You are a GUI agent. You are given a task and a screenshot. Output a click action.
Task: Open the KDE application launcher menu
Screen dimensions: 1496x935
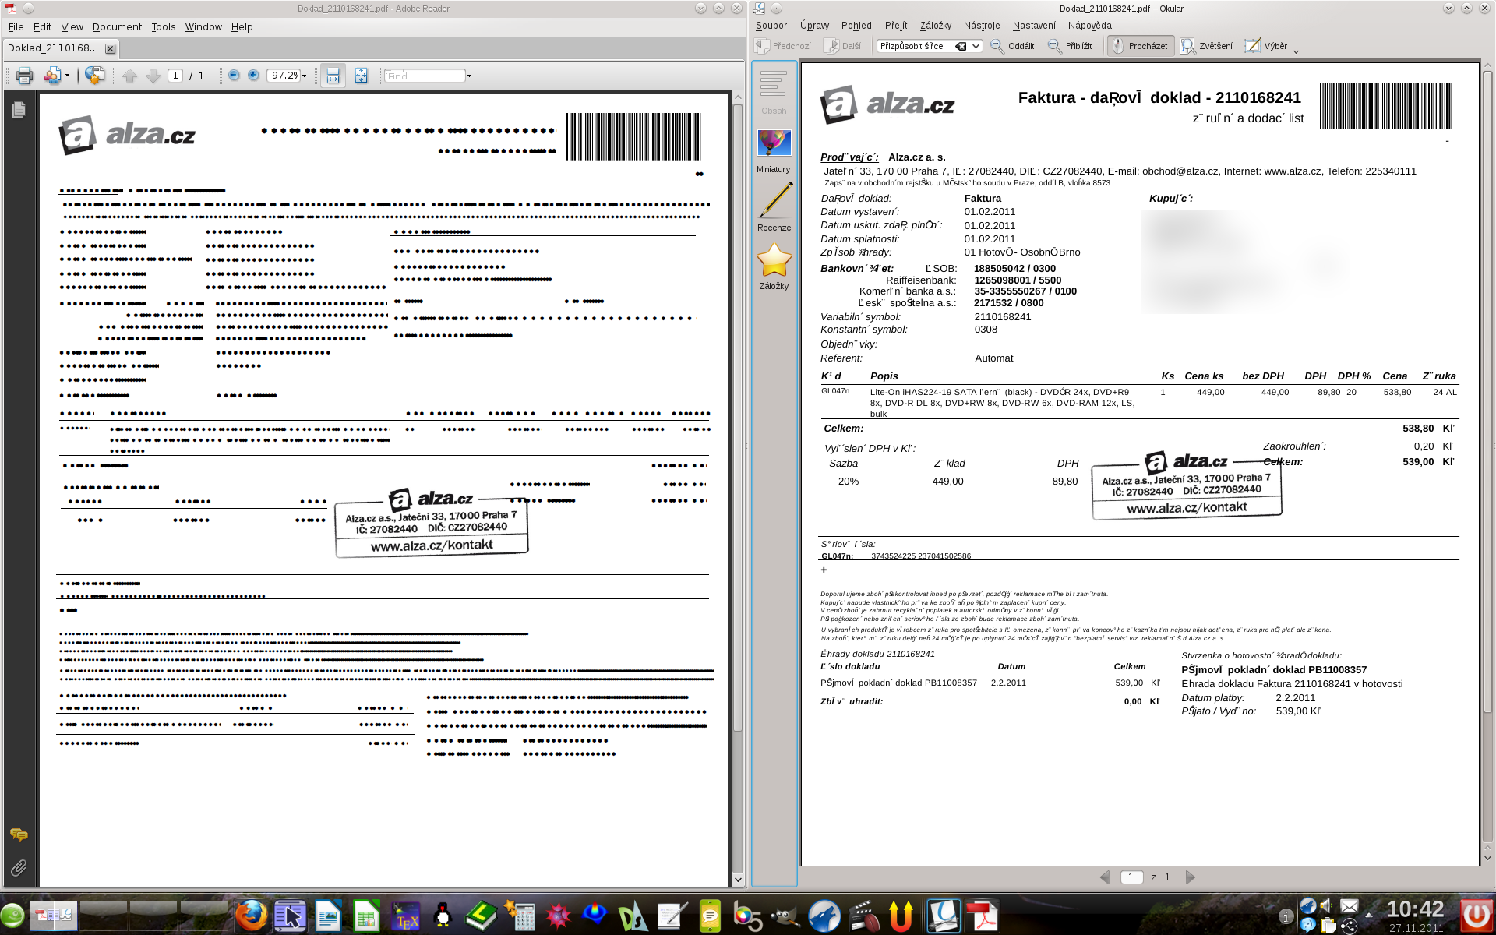pos(12,917)
